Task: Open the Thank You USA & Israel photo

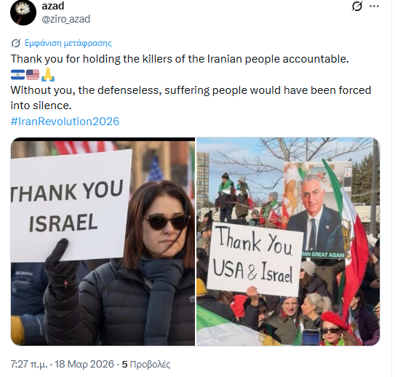Action: tap(288, 242)
